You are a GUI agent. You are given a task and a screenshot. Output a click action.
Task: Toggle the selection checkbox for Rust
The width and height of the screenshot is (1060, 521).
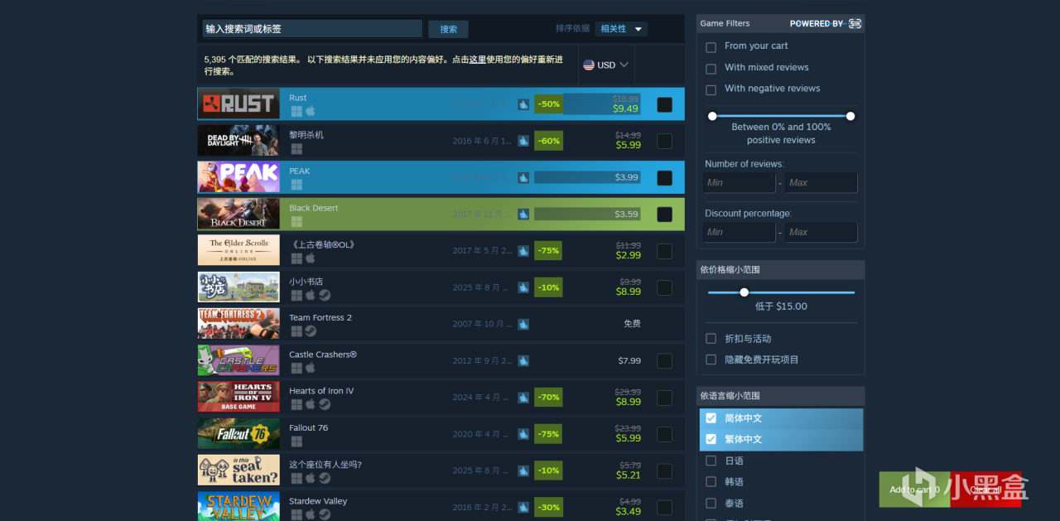coord(664,104)
